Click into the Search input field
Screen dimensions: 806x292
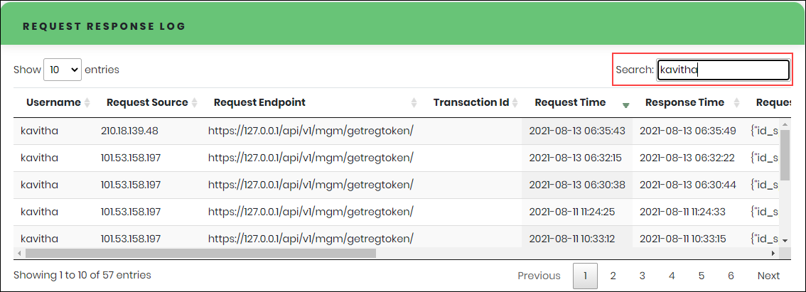point(724,70)
